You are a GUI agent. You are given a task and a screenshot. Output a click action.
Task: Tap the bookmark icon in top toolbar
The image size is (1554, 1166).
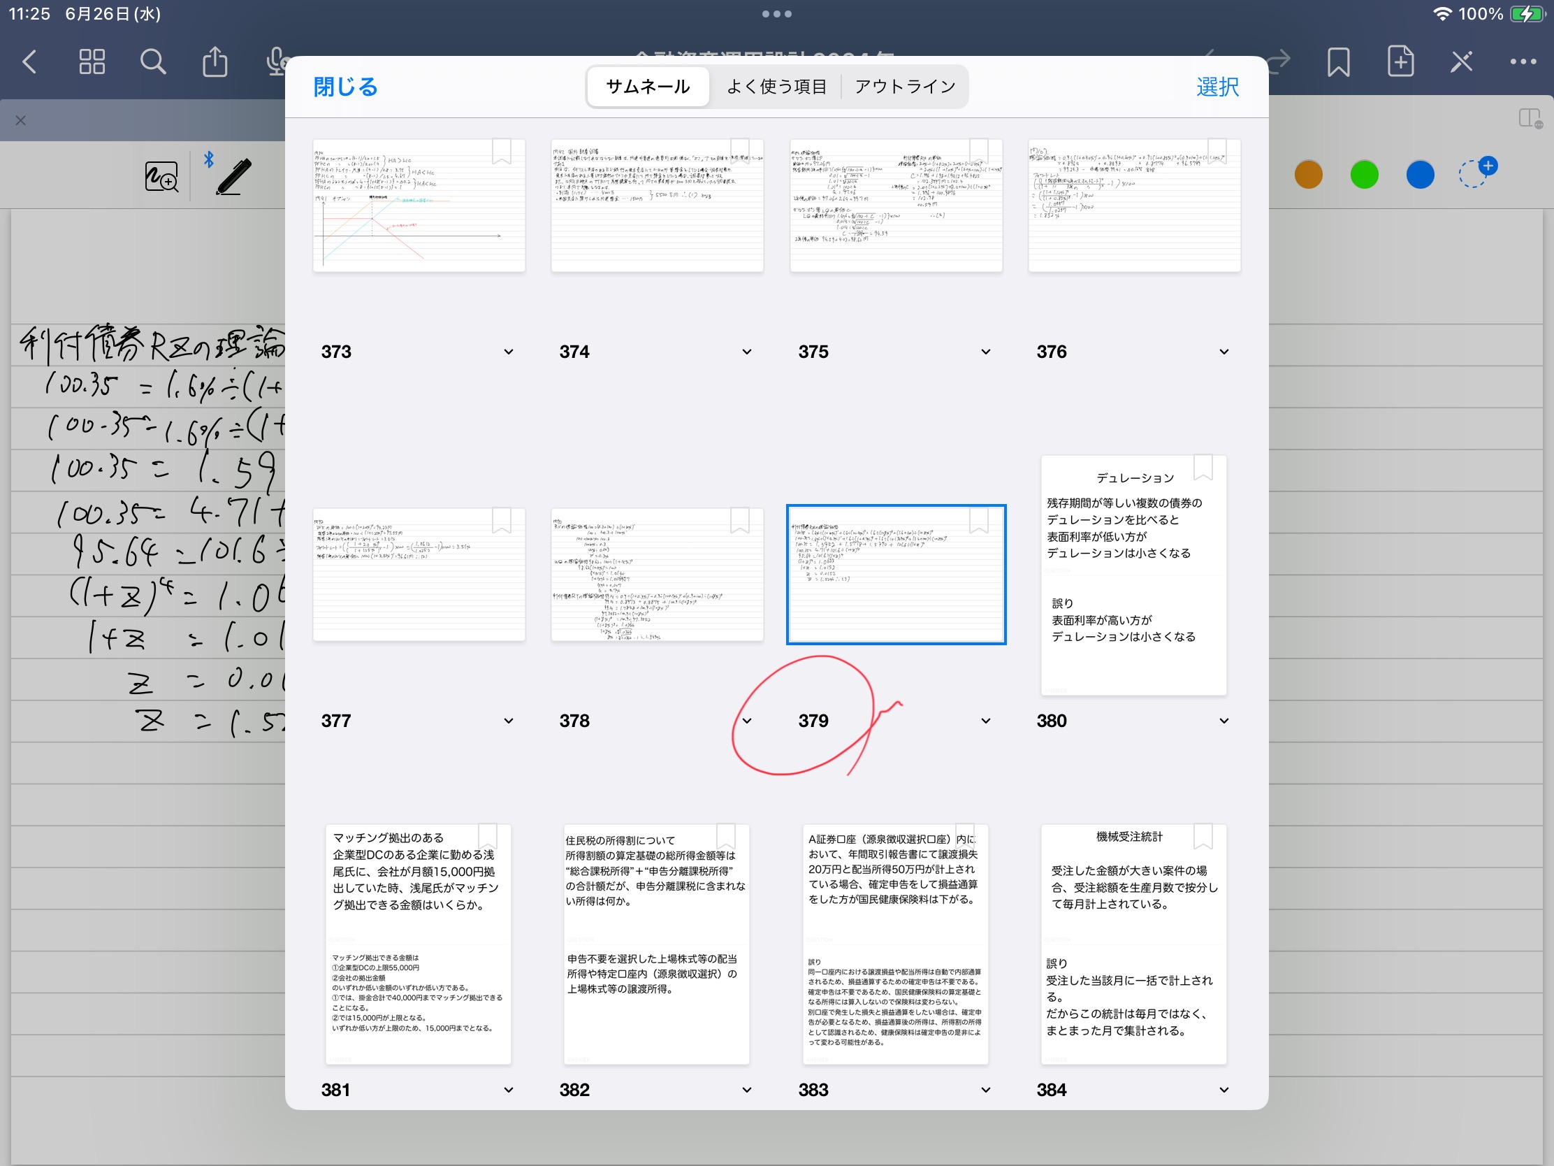(x=1338, y=62)
